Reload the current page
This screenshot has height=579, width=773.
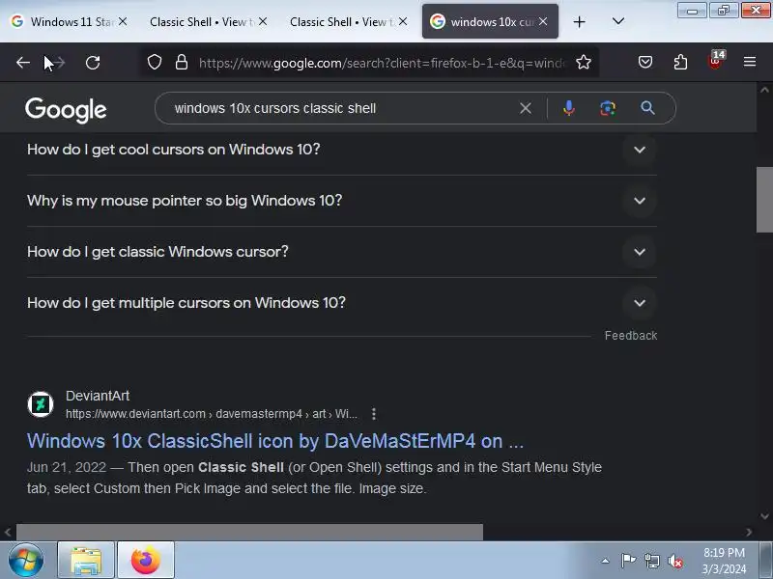pyautogui.click(x=93, y=63)
